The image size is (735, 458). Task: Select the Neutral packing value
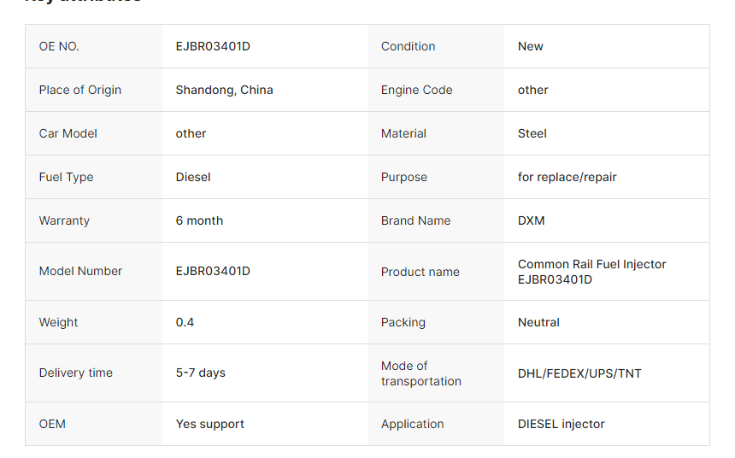[538, 322]
